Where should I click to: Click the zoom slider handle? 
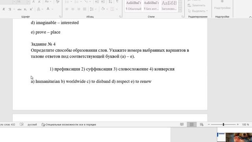click(223, 125)
